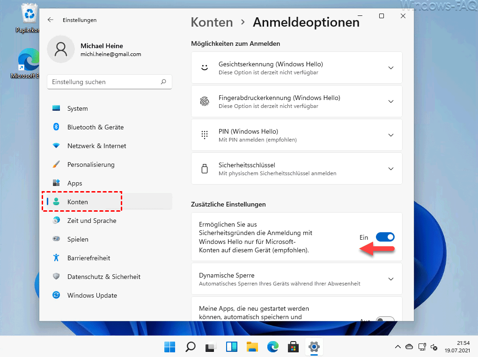
Task: Go to Zeit und Sprache
Action: [110, 221]
